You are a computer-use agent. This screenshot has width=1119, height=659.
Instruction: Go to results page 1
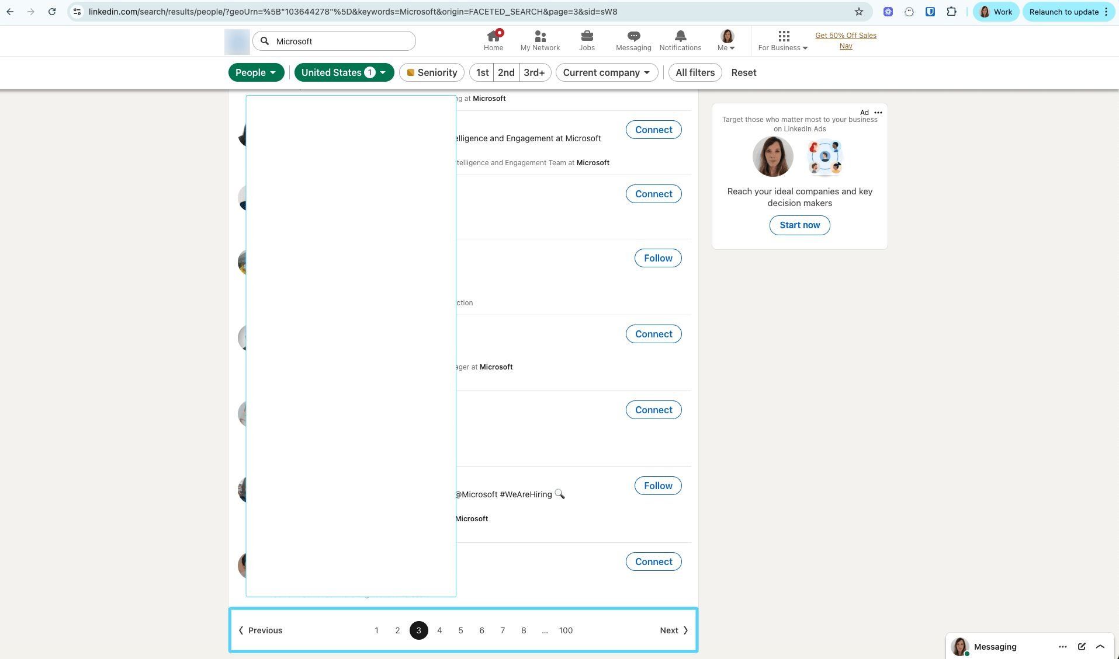(x=376, y=630)
